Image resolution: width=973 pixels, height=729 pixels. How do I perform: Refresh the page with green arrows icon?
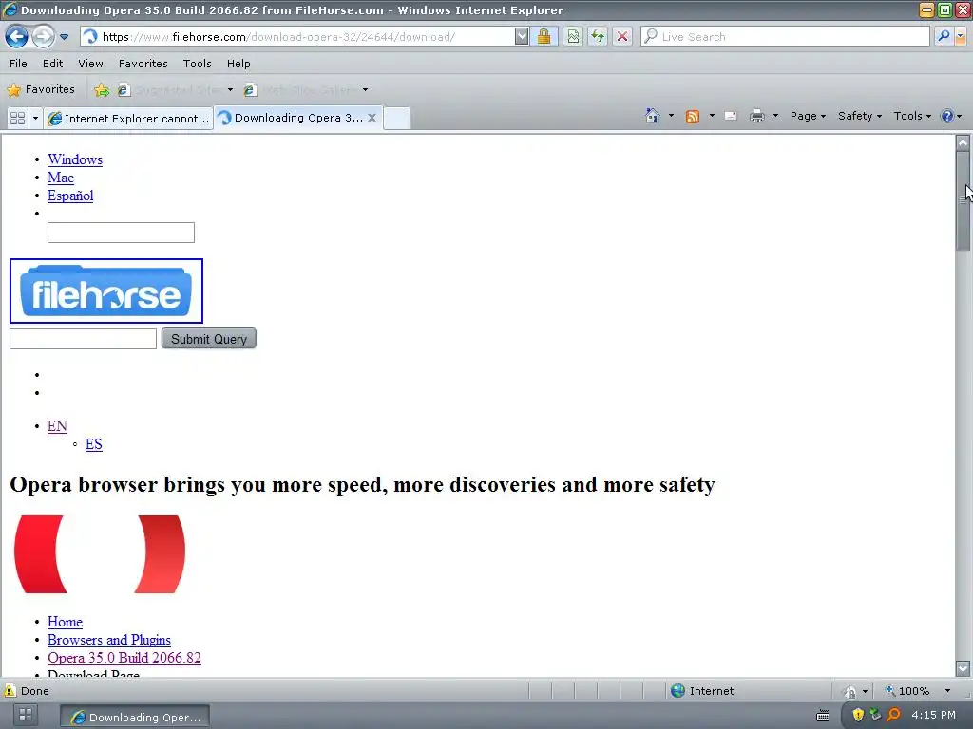click(x=598, y=37)
